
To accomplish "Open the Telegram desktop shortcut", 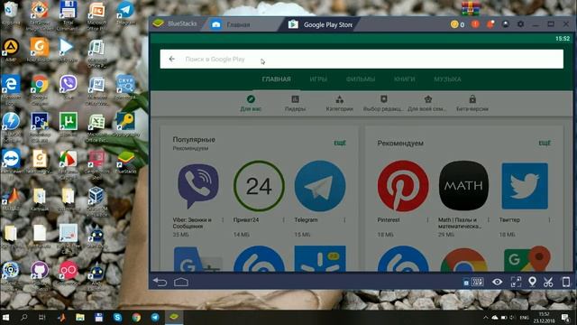I will [125, 14].
